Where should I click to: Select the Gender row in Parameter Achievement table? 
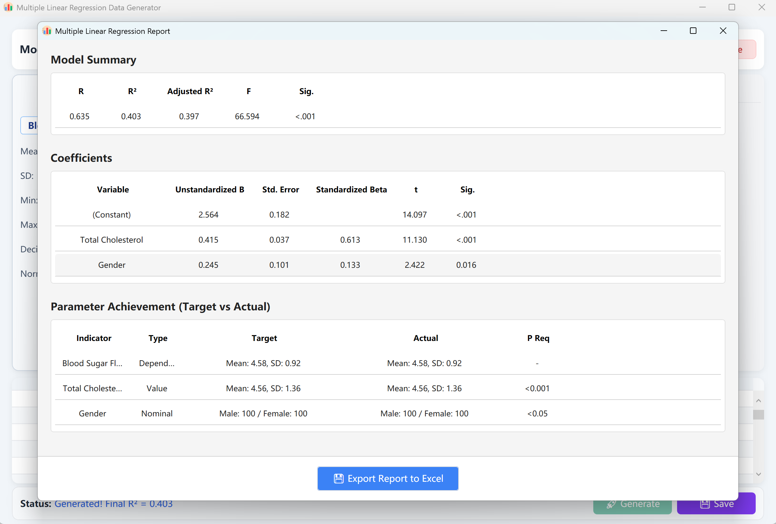coord(388,413)
